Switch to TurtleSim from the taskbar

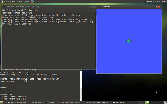click(125, 102)
